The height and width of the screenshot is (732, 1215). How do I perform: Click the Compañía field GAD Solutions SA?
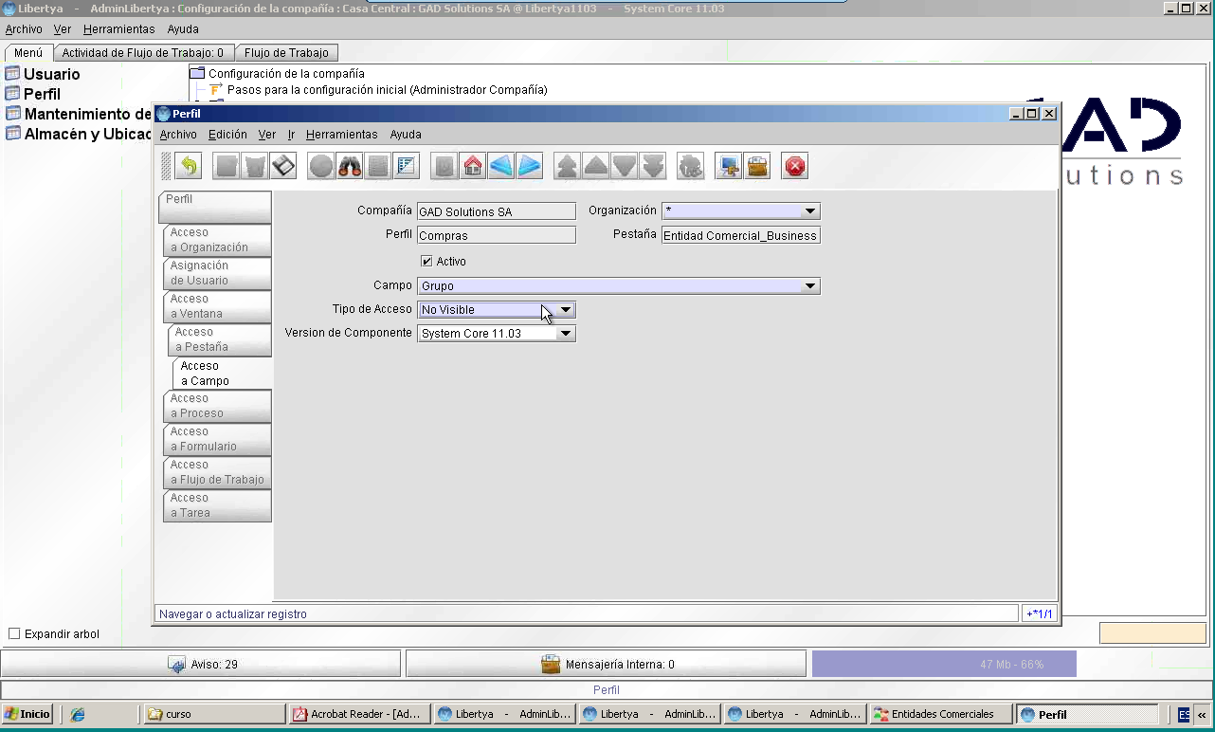497,211
